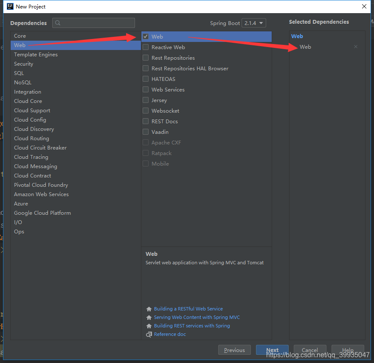Screen dimensions: 374x363
Task: Check the REST Docs dependency
Action: (146, 121)
